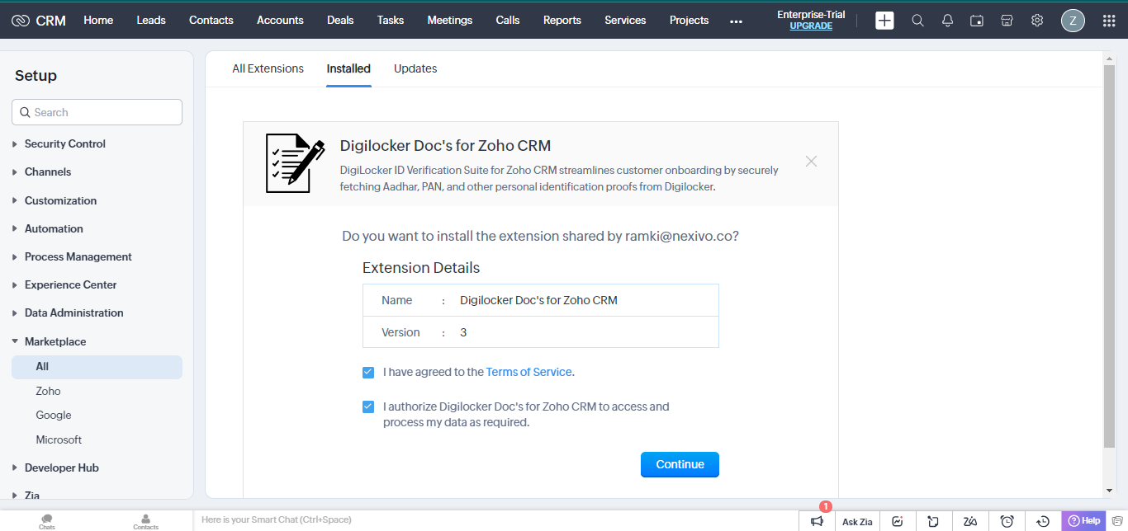Open the Setup gear icon
This screenshot has width=1128, height=531.
(x=1037, y=21)
